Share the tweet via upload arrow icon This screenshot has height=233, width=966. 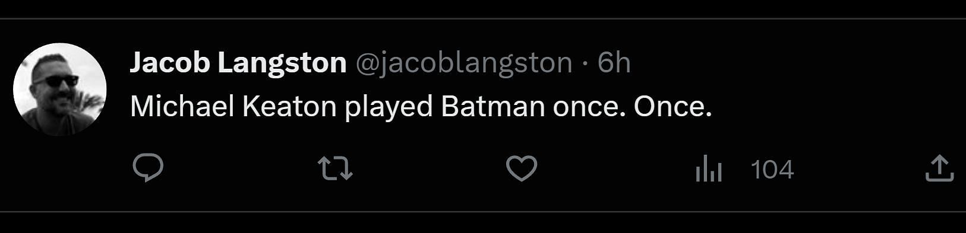point(939,168)
